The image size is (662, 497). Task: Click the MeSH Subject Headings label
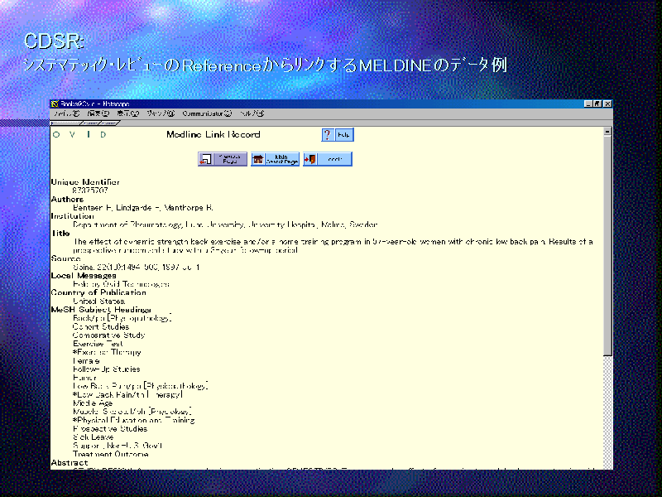tap(101, 309)
